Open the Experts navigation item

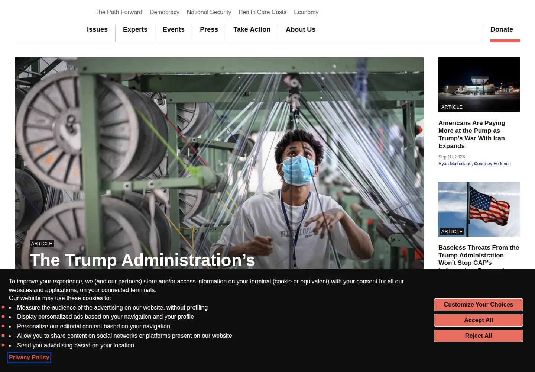[x=135, y=29]
